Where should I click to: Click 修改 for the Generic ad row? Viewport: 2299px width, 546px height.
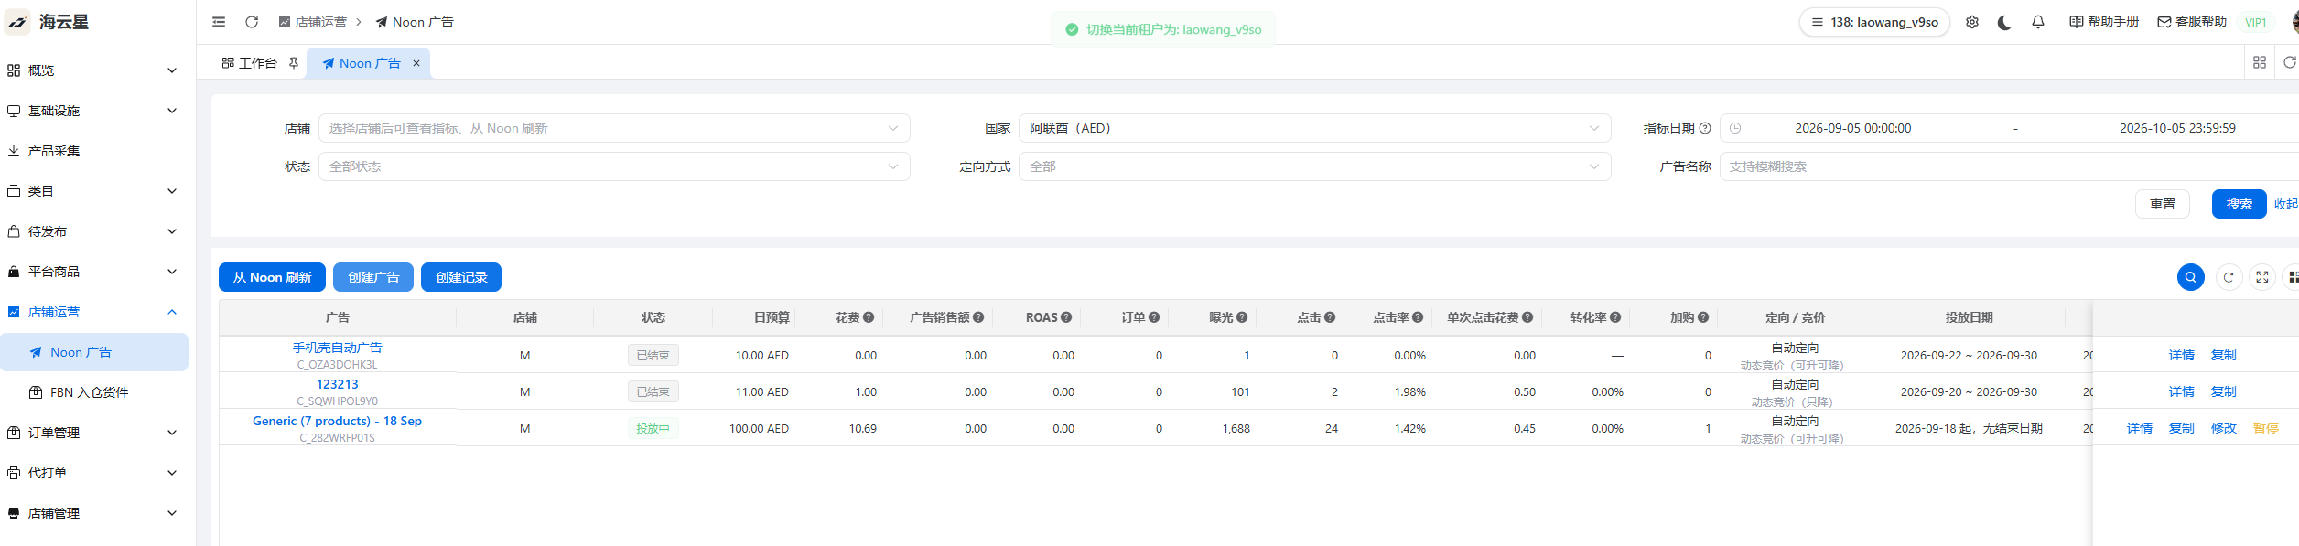click(x=2224, y=428)
